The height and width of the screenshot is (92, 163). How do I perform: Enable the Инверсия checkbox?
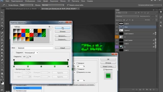[77, 69]
